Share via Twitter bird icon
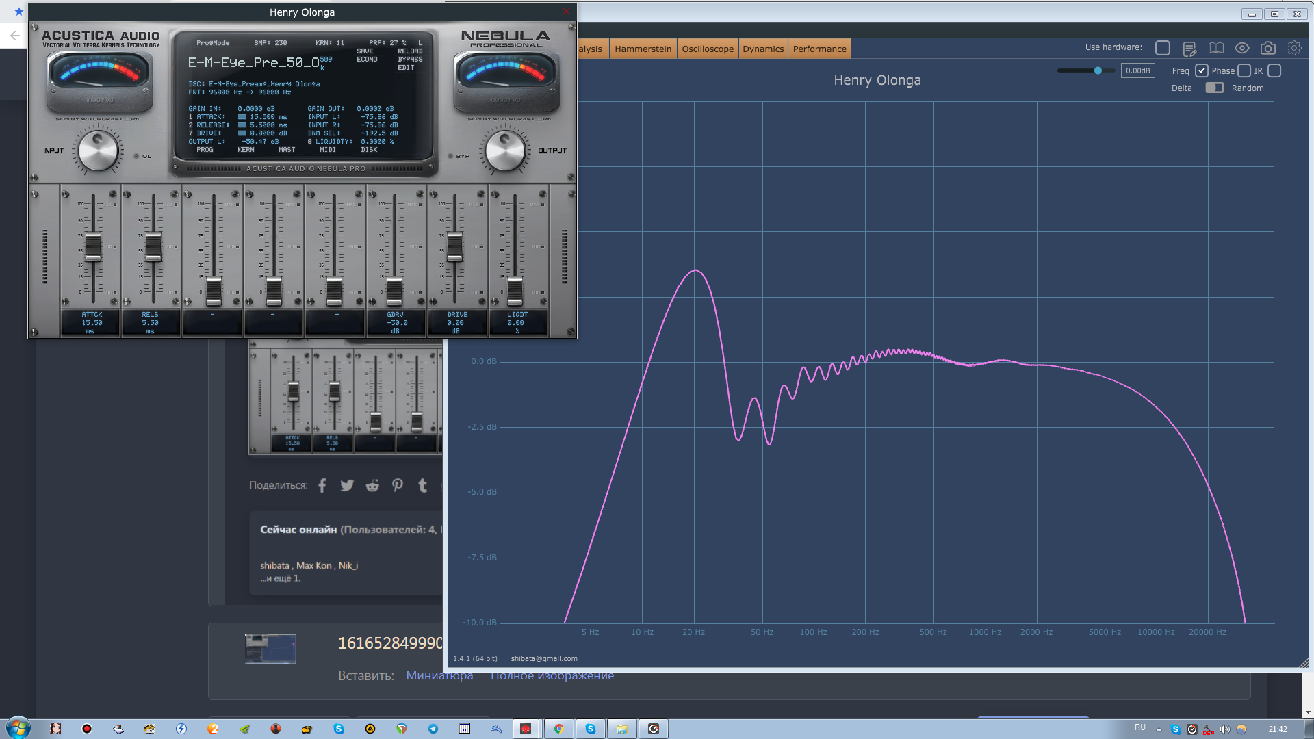Image resolution: width=1314 pixels, height=739 pixels. click(347, 485)
